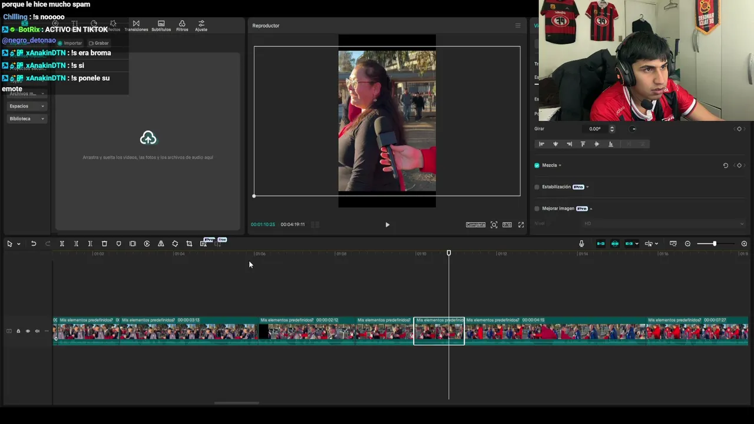Align the clip to the top
The image size is (754, 424).
tap(583, 144)
